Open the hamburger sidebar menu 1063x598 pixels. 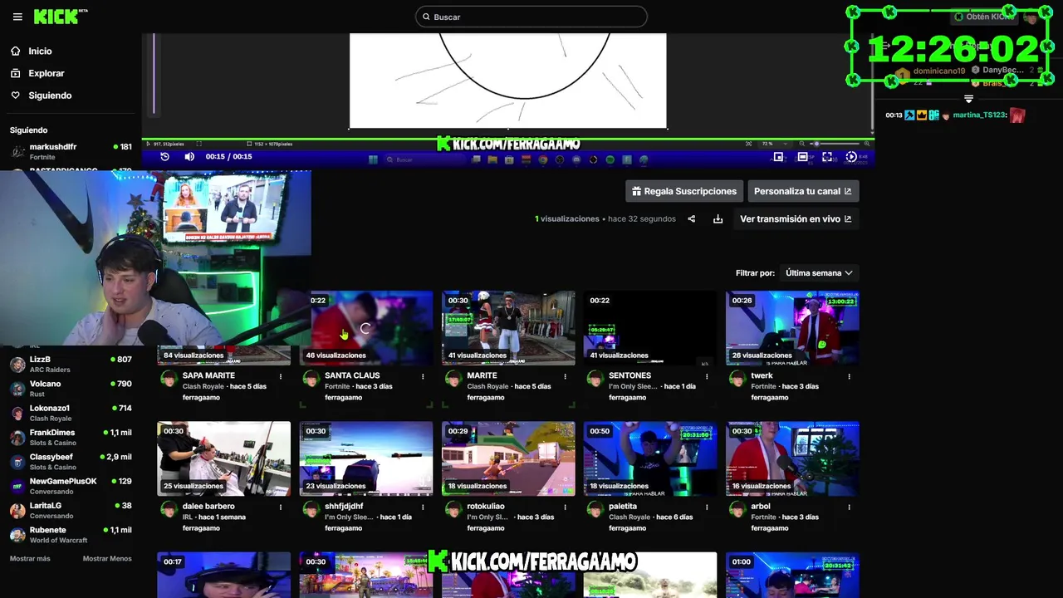[17, 17]
